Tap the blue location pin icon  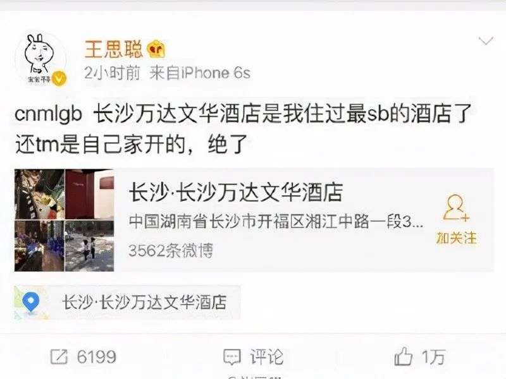pos(30,303)
